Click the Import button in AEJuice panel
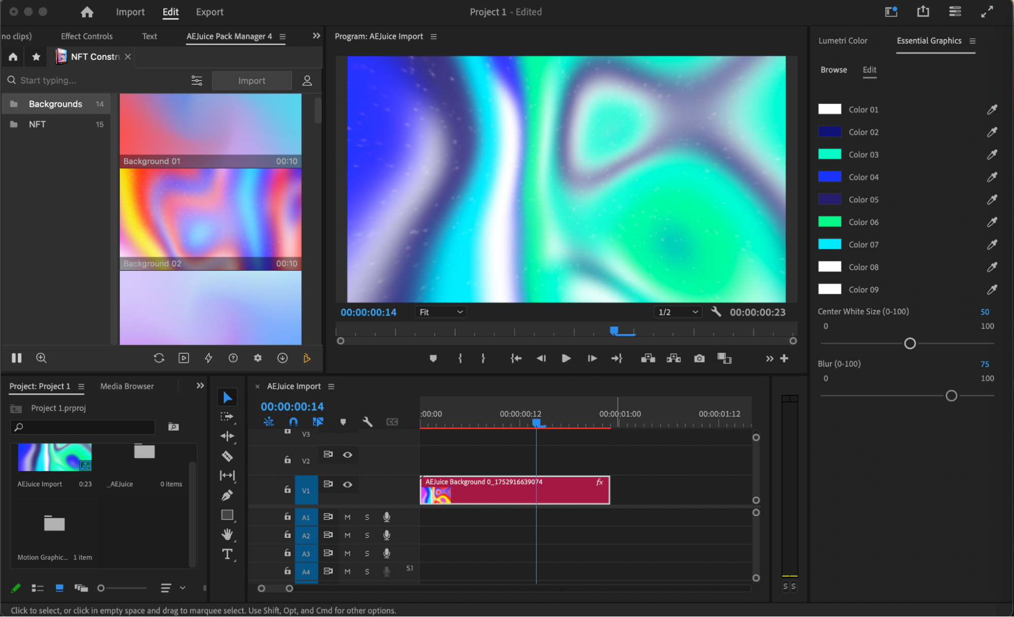 point(252,81)
